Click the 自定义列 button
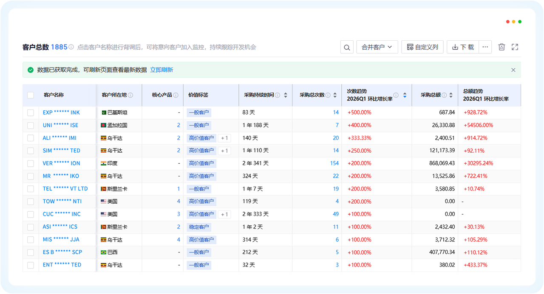This screenshot has width=544, height=294. pos(422,47)
